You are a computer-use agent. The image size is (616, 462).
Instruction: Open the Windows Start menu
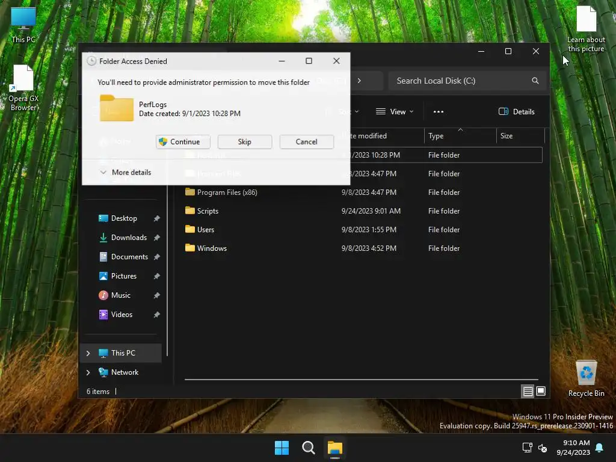[x=282, y=448]
